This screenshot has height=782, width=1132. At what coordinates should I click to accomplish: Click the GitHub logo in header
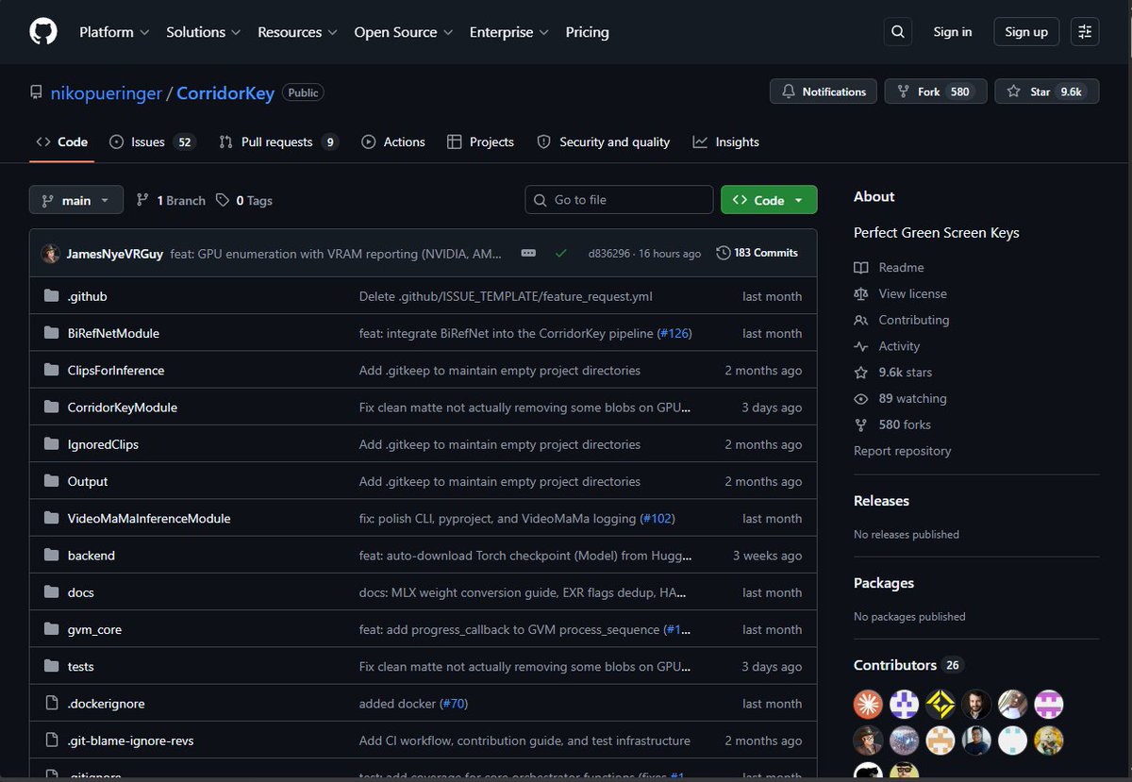click(43, 32)
